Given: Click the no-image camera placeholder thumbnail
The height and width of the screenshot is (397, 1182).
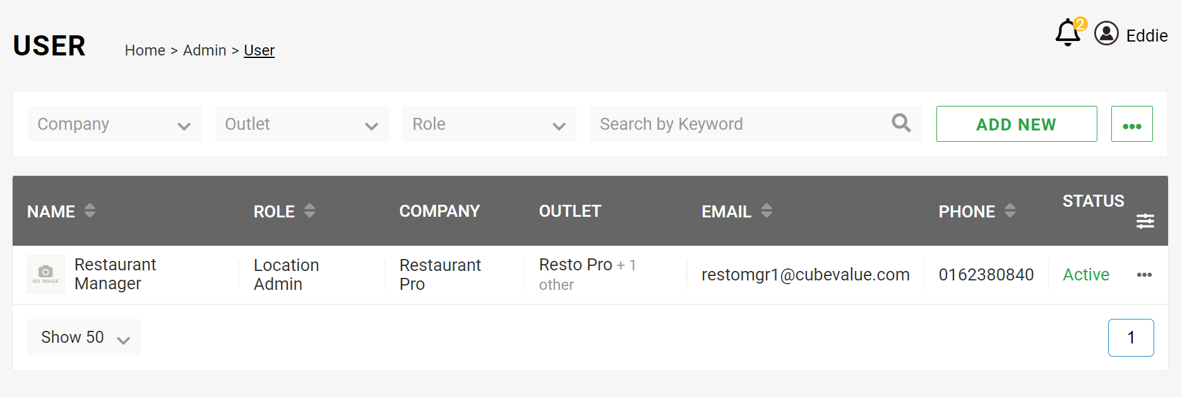Looking at the screenshot, I should point(45,273).
